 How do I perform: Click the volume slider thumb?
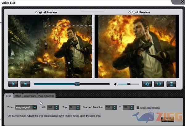(x=129, y=84)
